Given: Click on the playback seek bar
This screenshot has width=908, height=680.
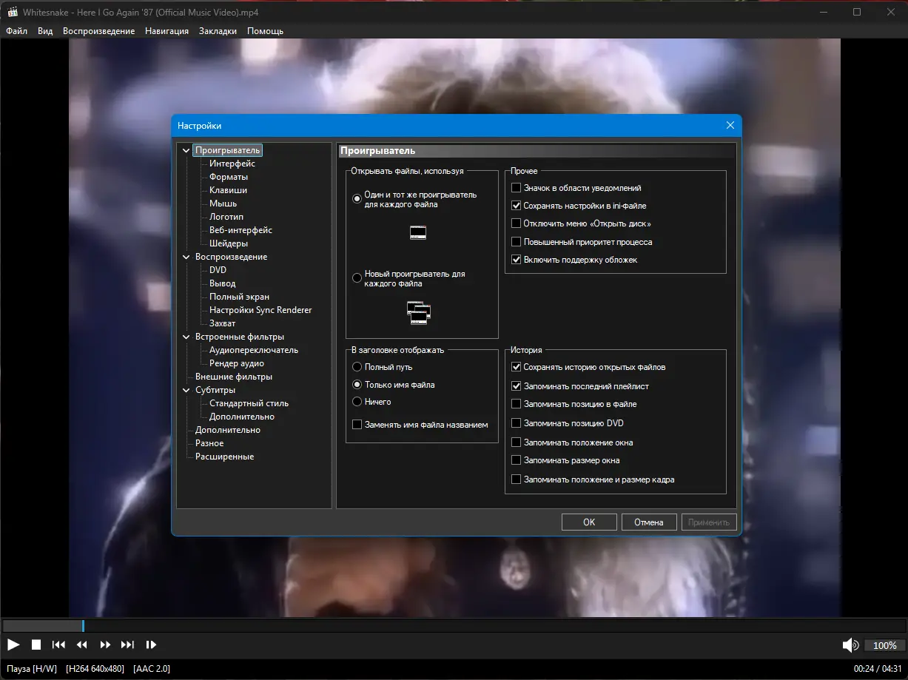Looking at the screenshot, I should point(454,626).
